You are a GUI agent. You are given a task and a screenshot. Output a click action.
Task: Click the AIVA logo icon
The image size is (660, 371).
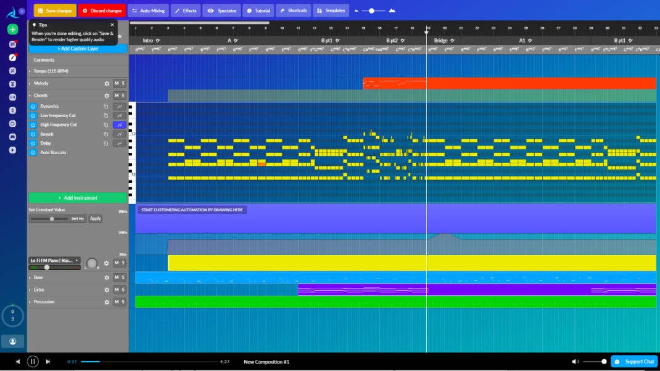[x=12, y=12]
